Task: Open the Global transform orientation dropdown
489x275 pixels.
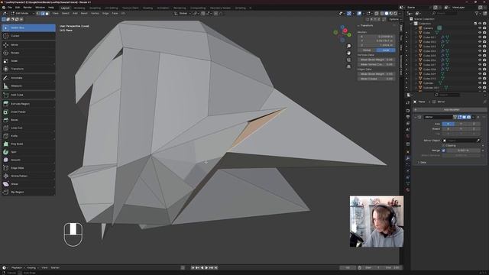Action: click(183, 14)
